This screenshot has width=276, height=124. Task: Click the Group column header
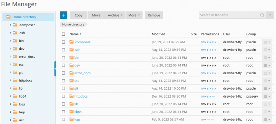coord(251,34)
